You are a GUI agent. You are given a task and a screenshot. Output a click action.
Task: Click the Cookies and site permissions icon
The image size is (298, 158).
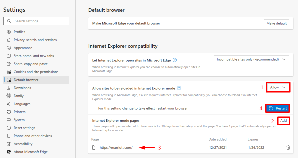click(9, 72)
